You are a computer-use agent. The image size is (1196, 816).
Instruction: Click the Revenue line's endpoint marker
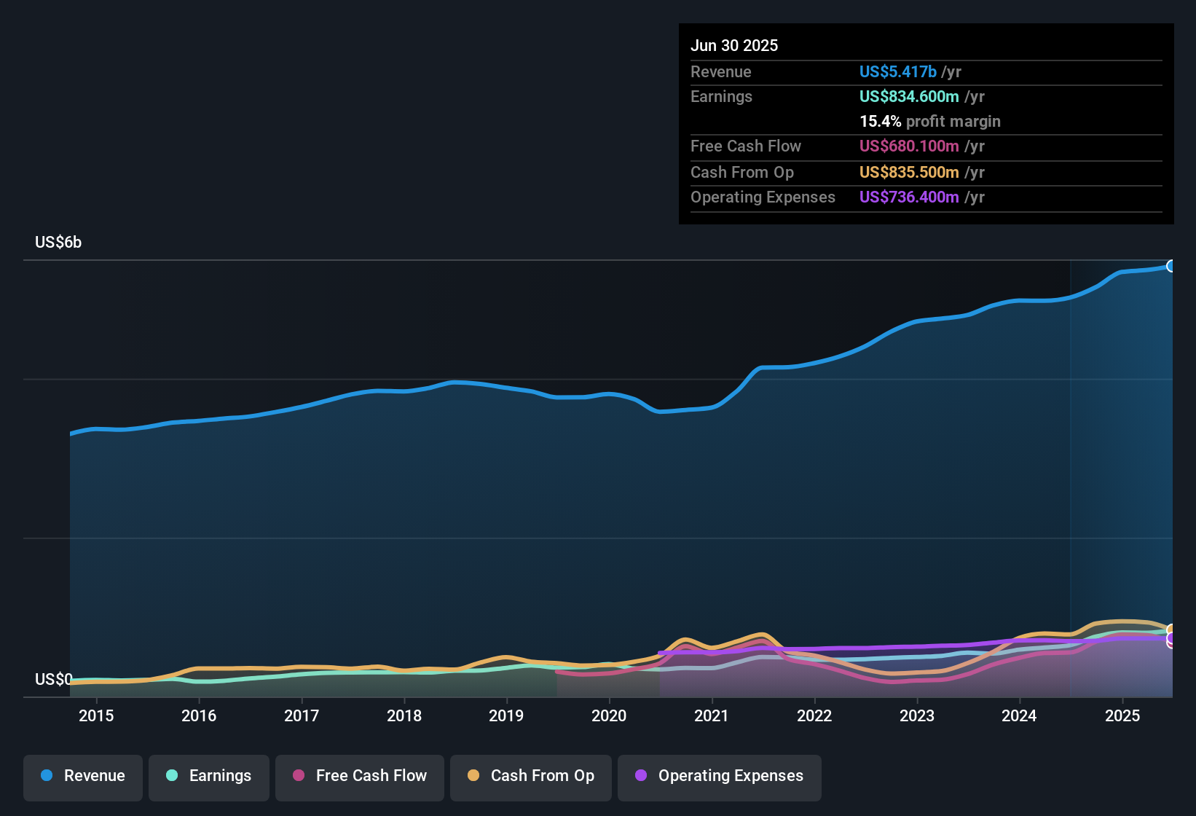pos(1171,266)
